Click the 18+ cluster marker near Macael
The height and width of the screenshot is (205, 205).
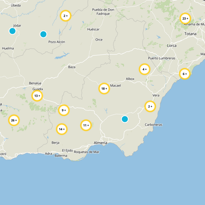coord(104,88)
